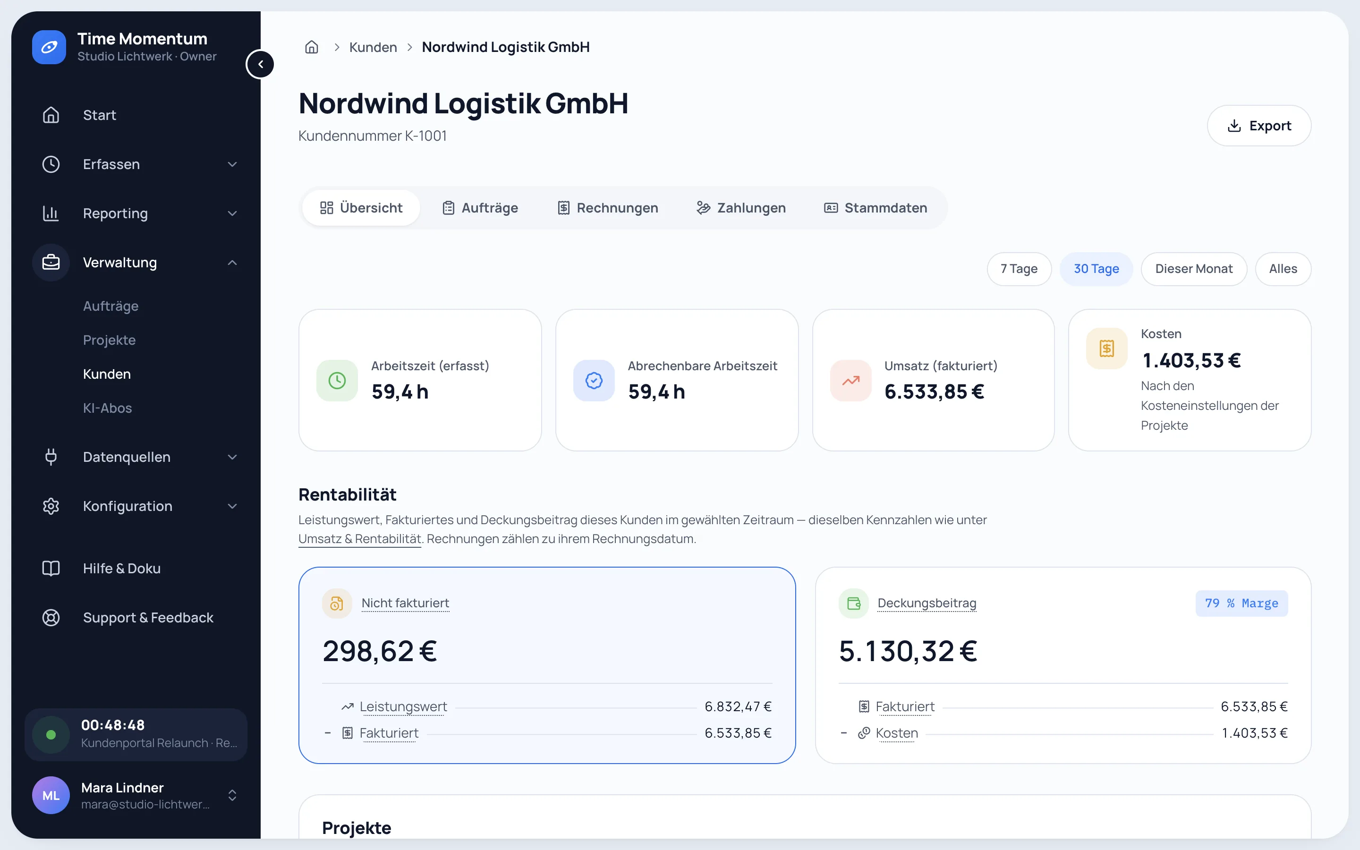Expand the Erfassen menu chevron
Screen dimensions: 1360x850
click(232, 164)
